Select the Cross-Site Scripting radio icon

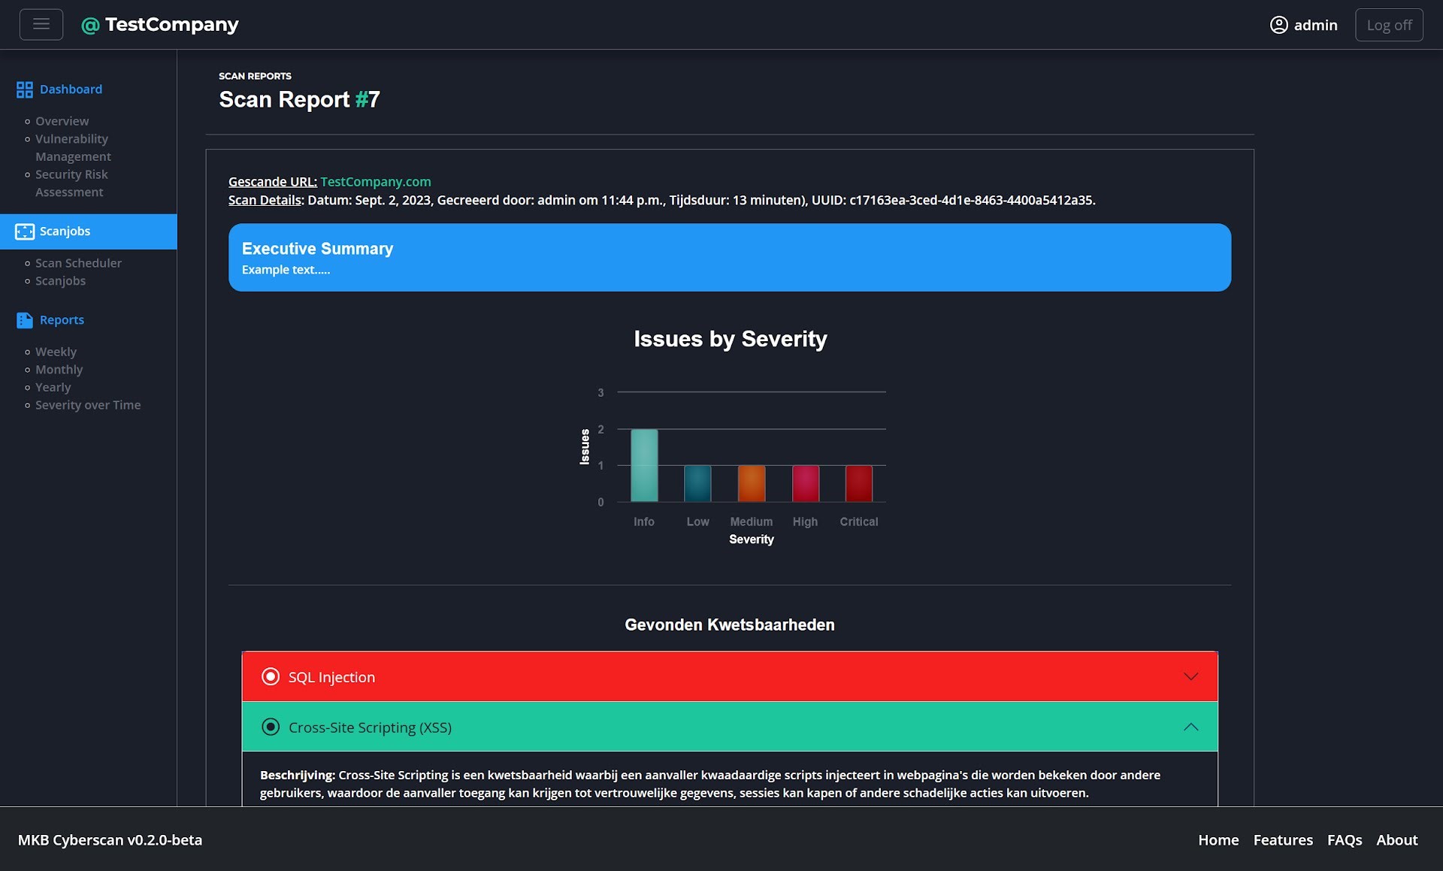point(271,727)
